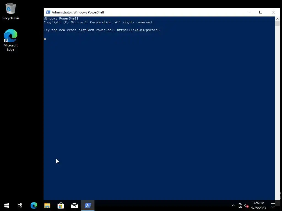Maximize the PowerShell window
This screenshot has width=282, height=211.
coord(261,12)
